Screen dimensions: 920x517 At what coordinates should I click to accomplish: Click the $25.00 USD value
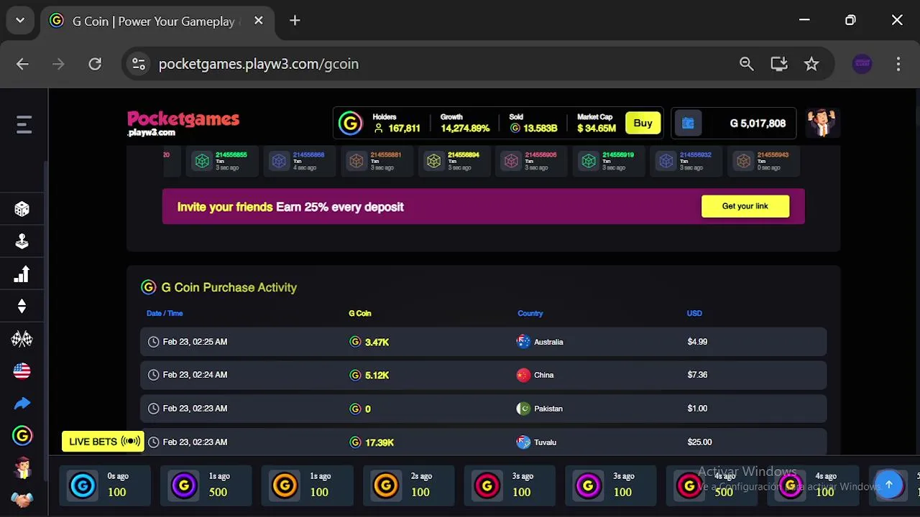click(x=699, y=442)
